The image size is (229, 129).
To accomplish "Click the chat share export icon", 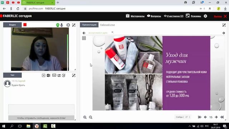I will pyautogui.click(x=59, y=75).
